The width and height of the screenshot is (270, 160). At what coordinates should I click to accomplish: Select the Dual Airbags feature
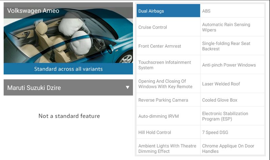click(x=168, y=11)
